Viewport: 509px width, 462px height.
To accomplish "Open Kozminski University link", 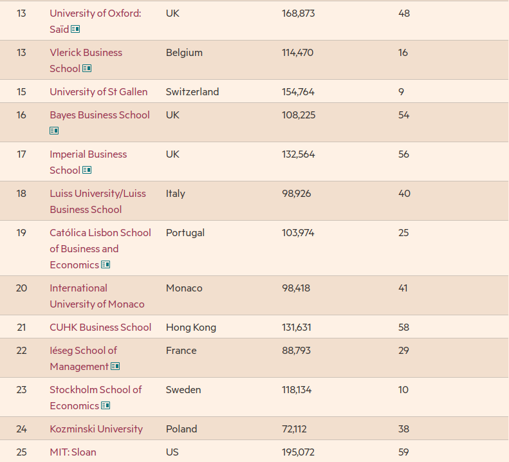I will (x=96, y=429).
